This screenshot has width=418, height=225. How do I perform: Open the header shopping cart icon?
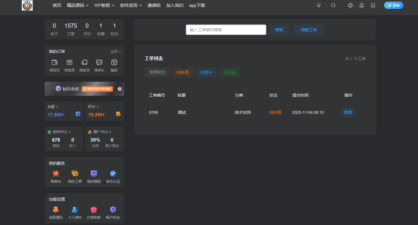click(373, 5)
